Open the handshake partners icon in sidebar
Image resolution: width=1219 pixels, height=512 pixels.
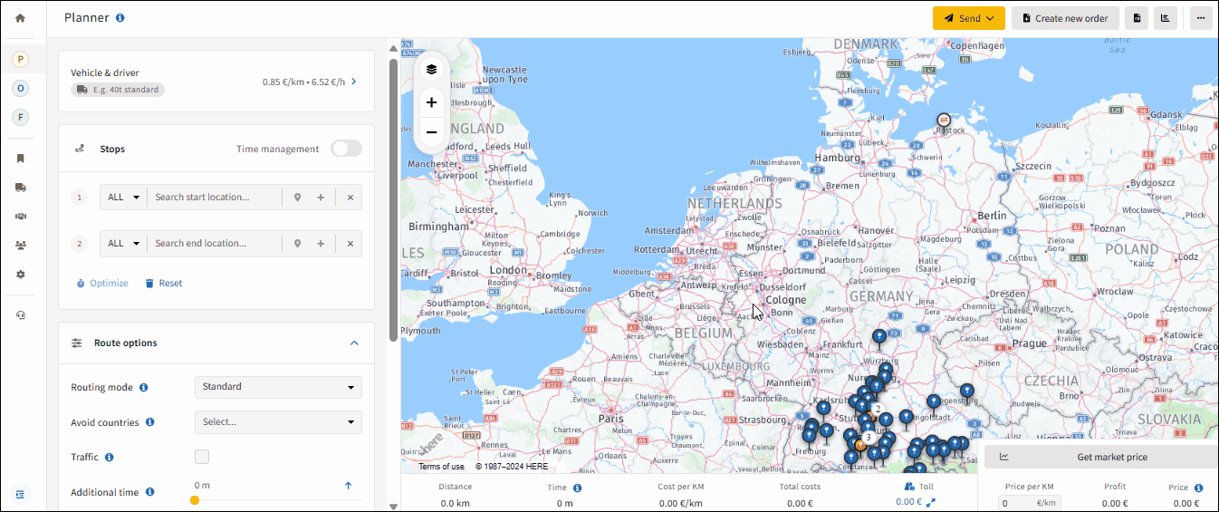[x=20, y=217]
